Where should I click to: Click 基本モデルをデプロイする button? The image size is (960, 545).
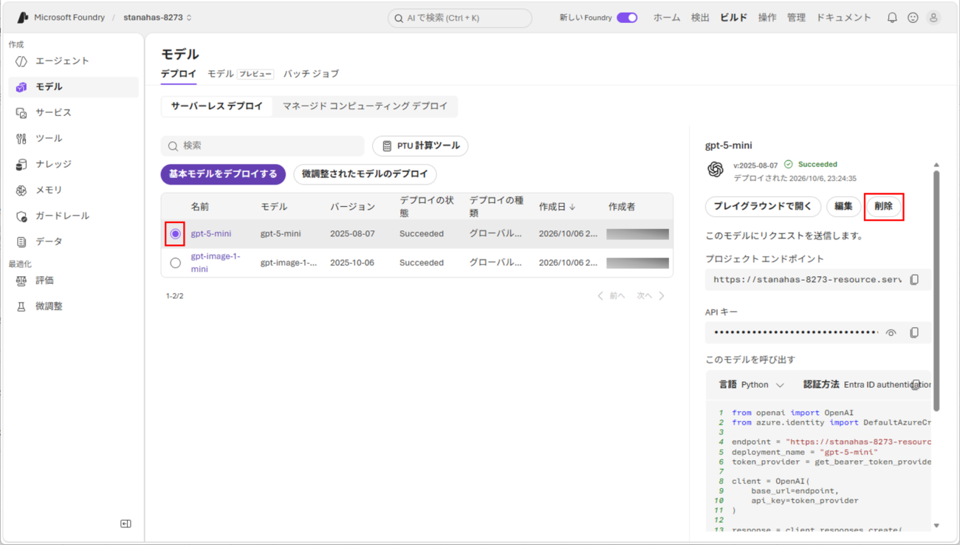pos(223,174)
